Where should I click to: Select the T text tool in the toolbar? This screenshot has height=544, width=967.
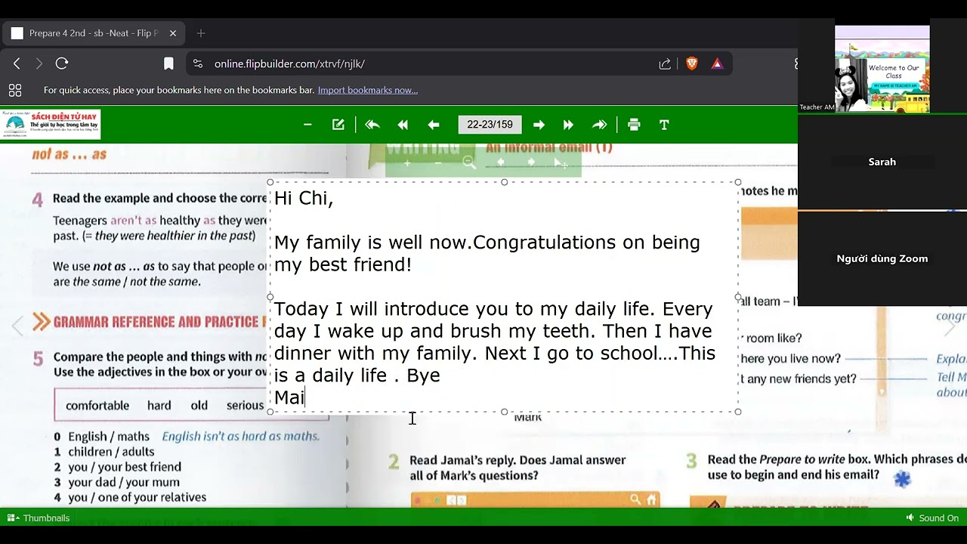[664, 125]
